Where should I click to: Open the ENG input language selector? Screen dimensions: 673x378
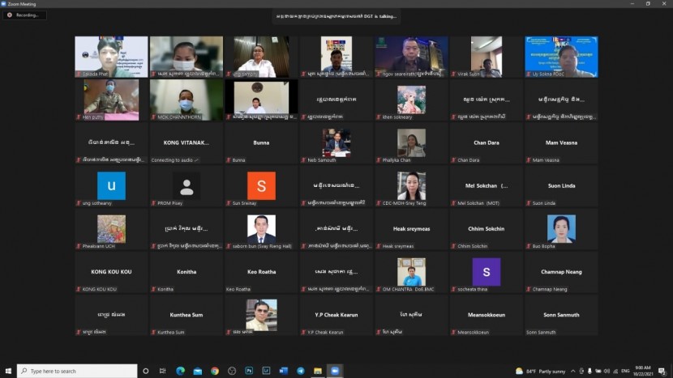coord(624,371)
